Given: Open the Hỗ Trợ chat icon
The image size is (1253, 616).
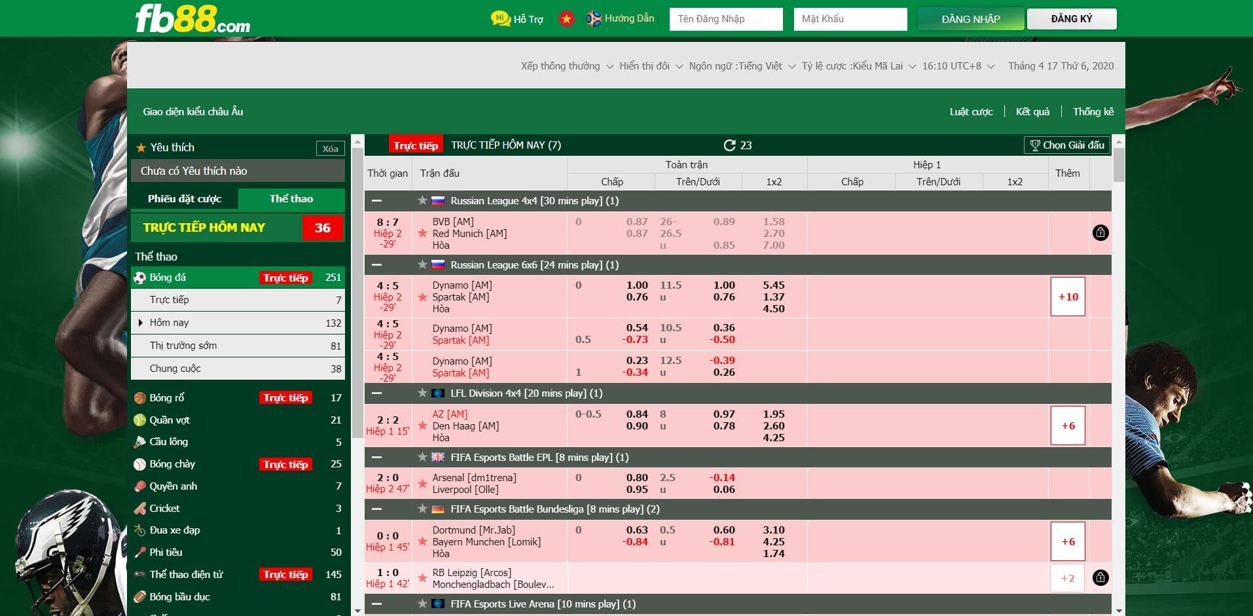Looking at the screenshot, I should pyautogui.click(x=501, y=18).
